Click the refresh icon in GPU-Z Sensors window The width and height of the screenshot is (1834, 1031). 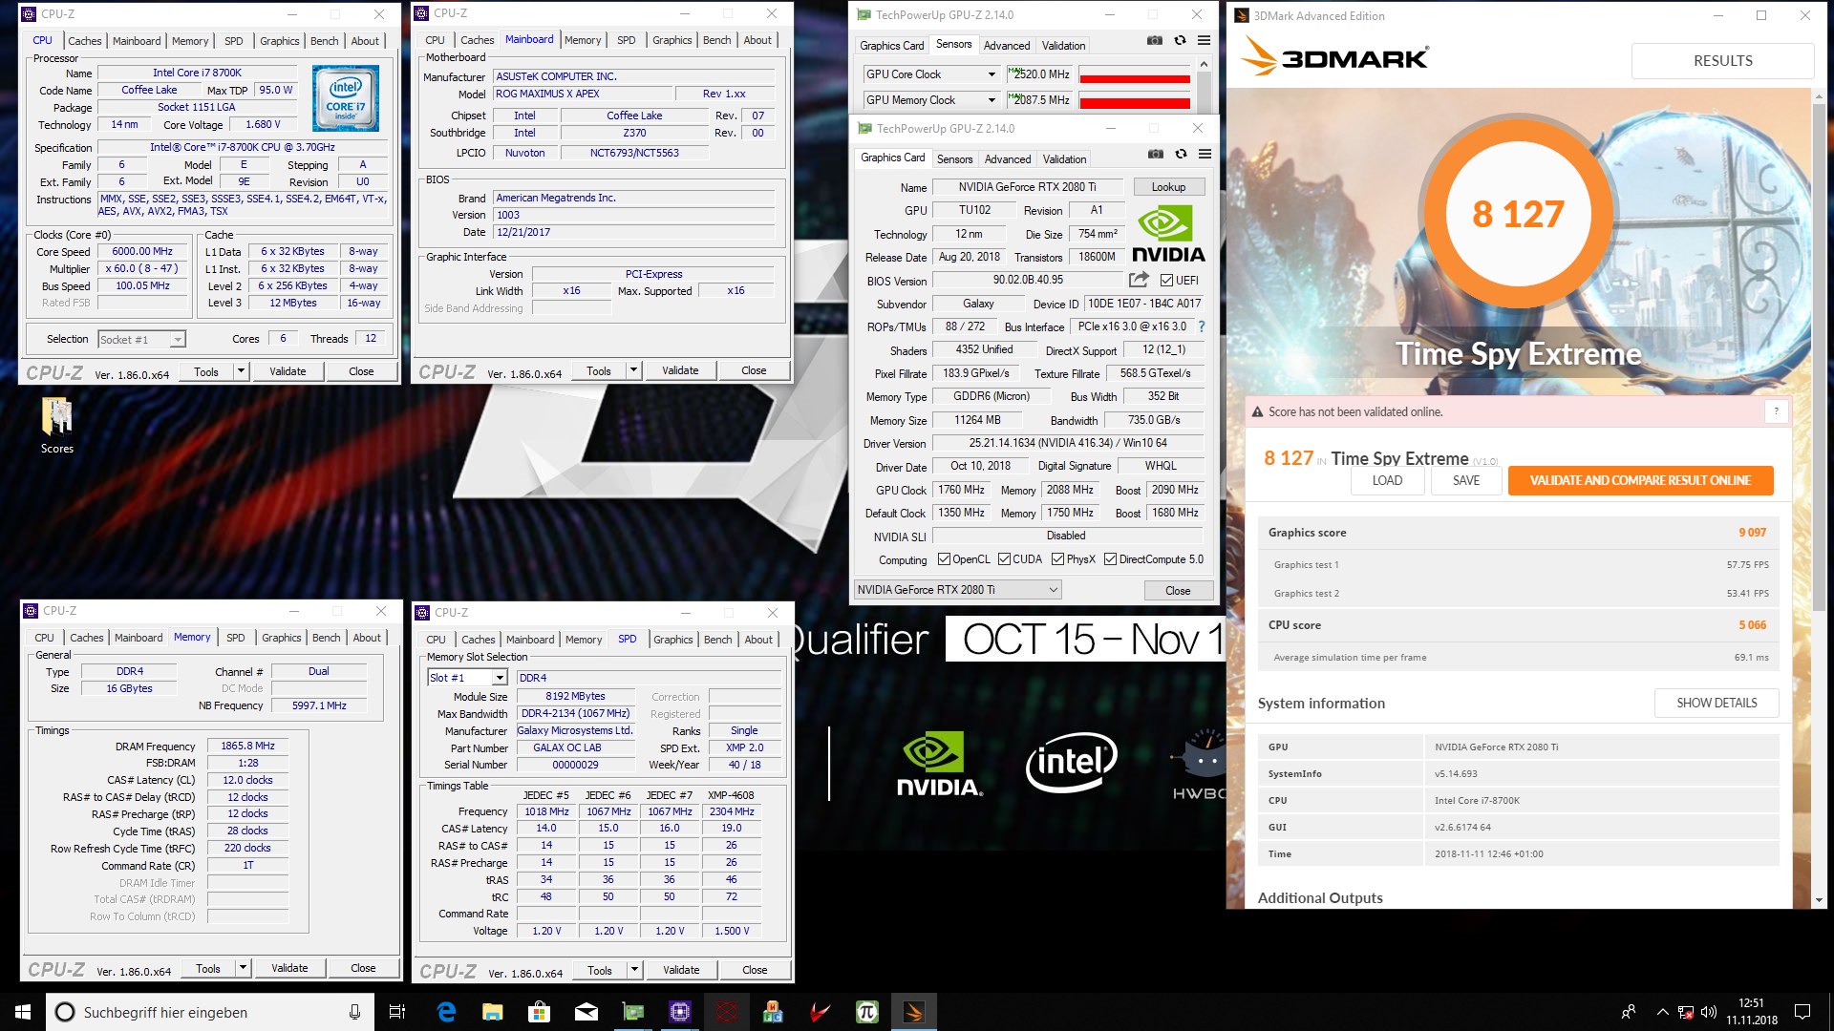pyautogui.click(x=1180, y=40)
